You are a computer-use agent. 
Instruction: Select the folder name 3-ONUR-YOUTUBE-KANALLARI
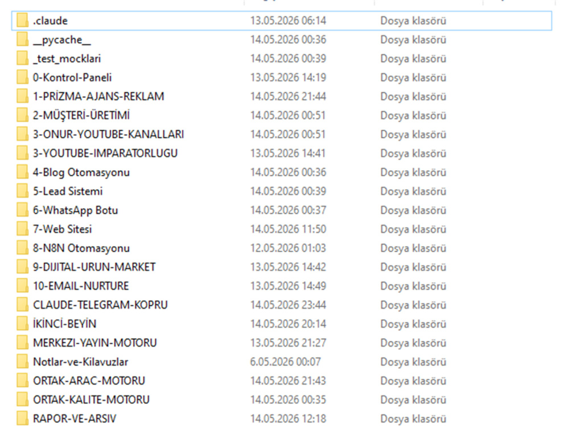click(109, 135)
